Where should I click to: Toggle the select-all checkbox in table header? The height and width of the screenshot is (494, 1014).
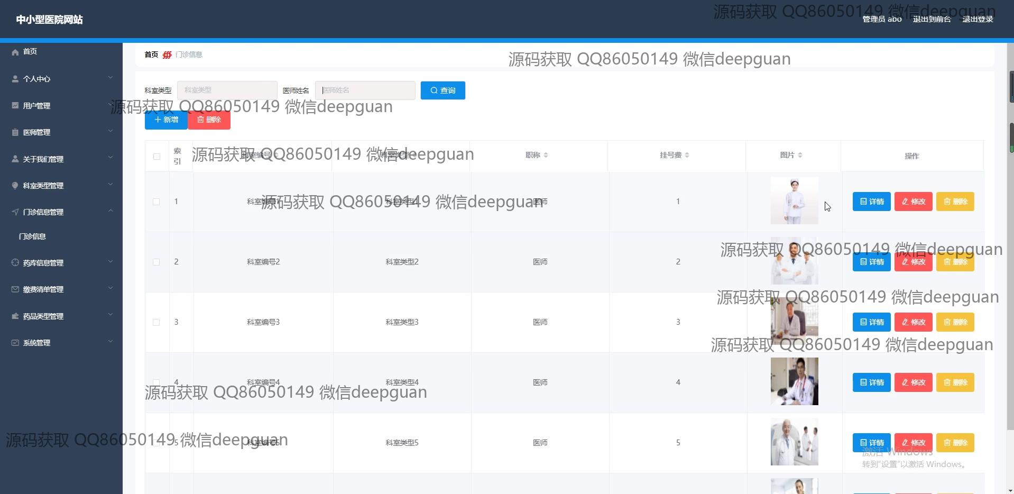pos(156,156)
